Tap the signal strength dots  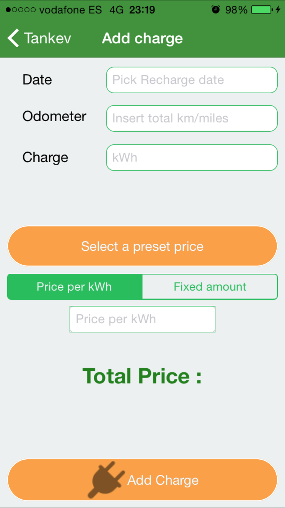tap(21, 10)
